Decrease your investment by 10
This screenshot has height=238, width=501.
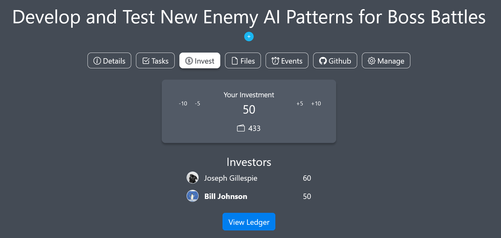click(x=183, y=103)
